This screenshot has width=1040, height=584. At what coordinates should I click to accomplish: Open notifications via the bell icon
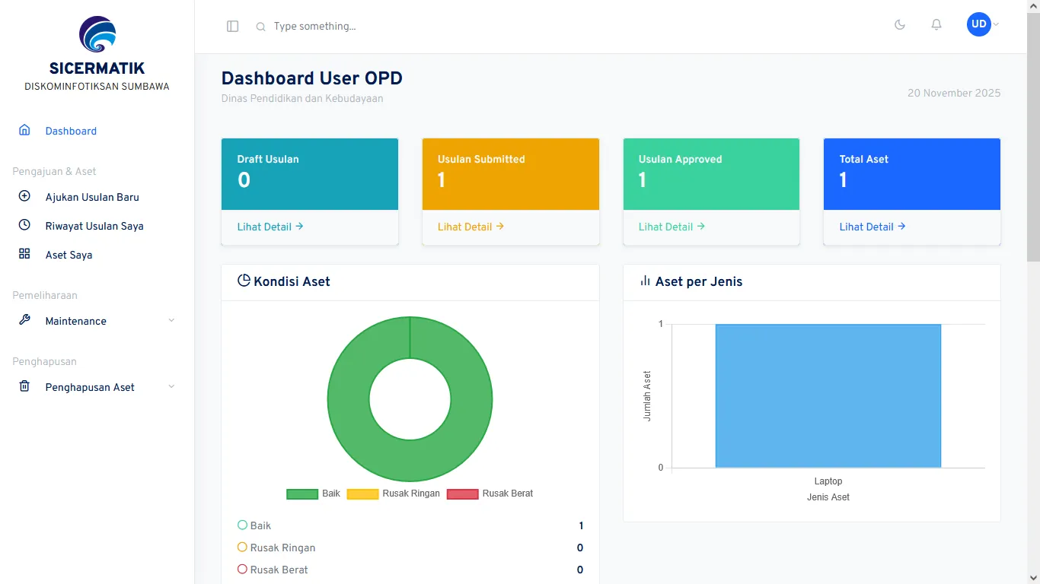tap(936, 24)
